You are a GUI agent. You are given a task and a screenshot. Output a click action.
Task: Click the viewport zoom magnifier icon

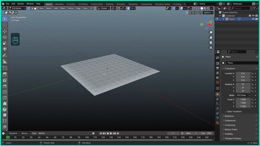coord(211,32)
